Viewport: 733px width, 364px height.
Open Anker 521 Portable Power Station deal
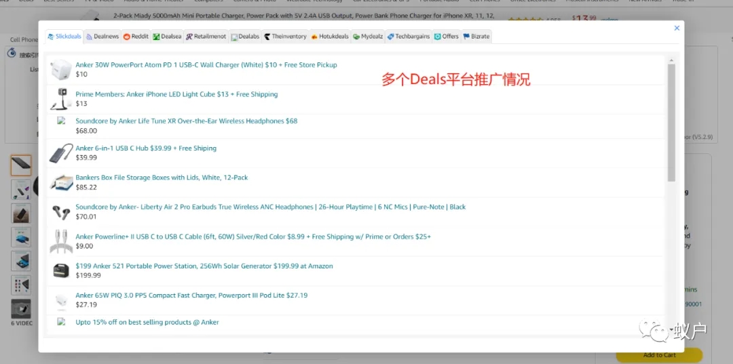(x=204, y=266)
